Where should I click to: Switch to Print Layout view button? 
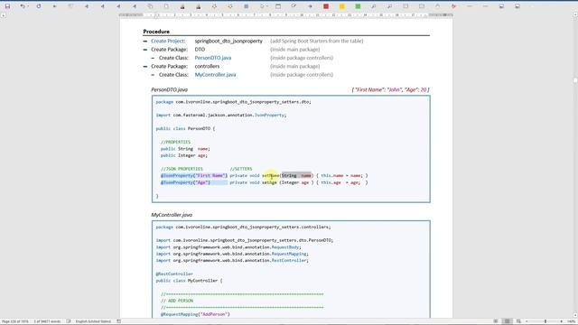[x=508, y=321]
